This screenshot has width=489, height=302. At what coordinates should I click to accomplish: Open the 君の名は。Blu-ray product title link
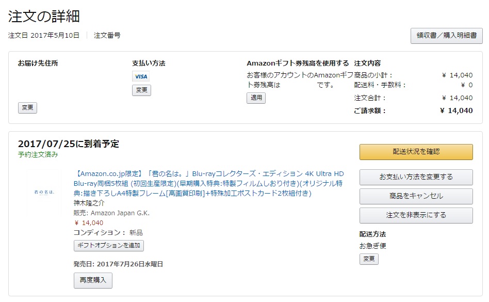pyautogui.click(x=208, y=183)
